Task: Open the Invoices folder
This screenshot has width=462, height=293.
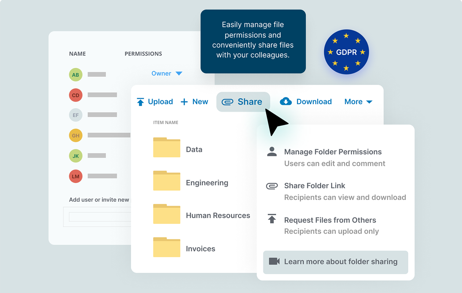Action: [x=200, y=249]
